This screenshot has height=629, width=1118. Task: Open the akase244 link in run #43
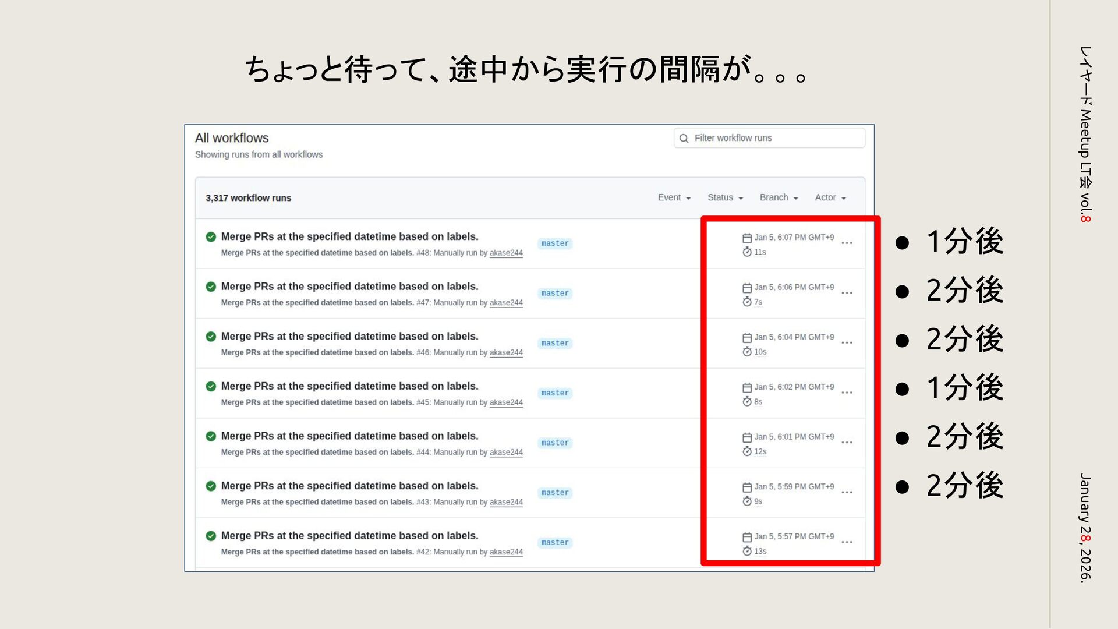click(x=506, y=502)
